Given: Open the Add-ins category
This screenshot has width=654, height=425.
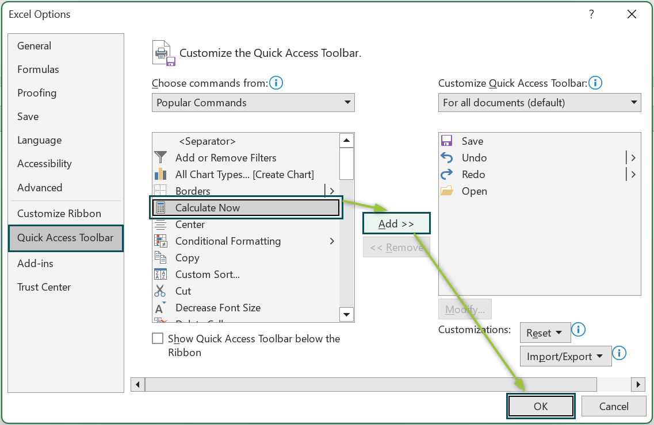Looking at the screenshot, I should pyautogui.click(x=66, y=263).
